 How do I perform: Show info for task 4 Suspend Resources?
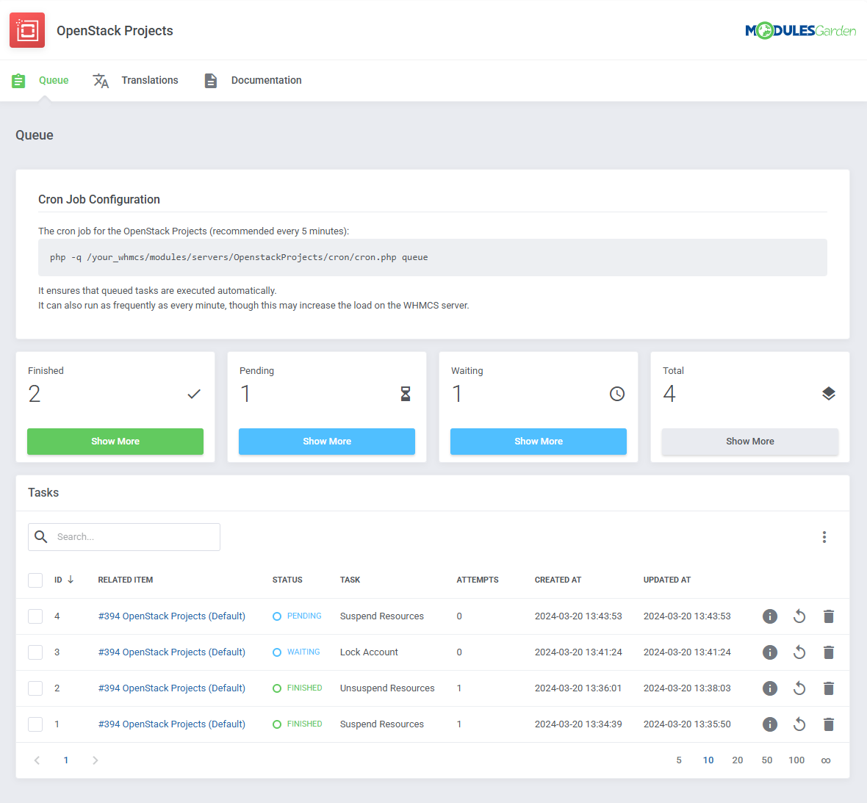coord(770,616)
